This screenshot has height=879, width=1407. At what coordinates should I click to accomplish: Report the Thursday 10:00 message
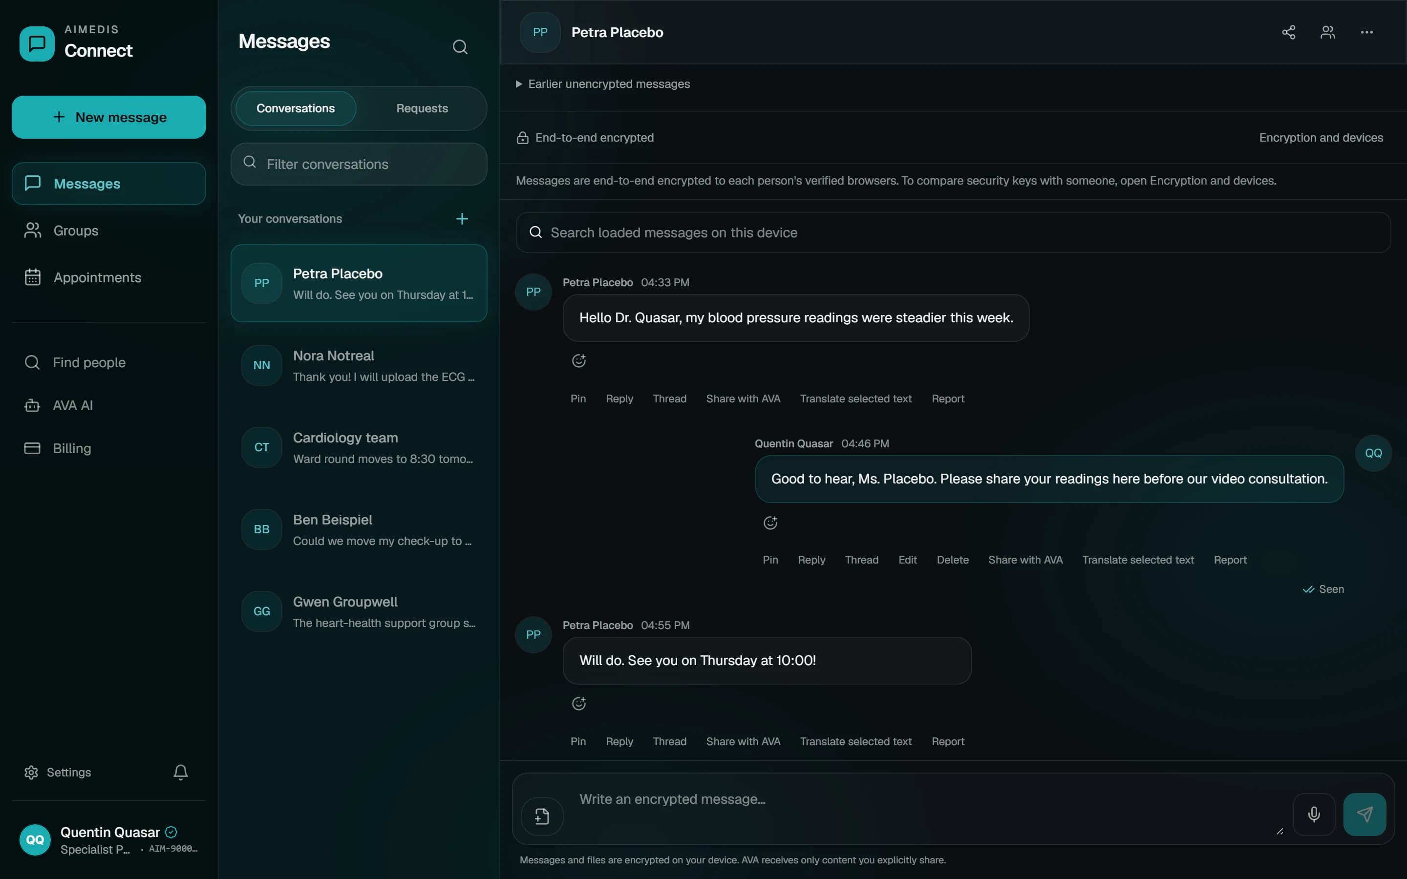click(x=948, y=741)
